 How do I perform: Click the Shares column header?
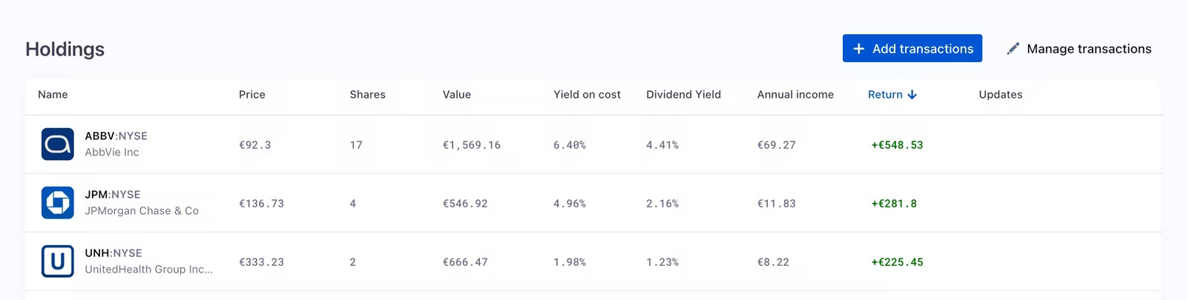coord(367,95)
